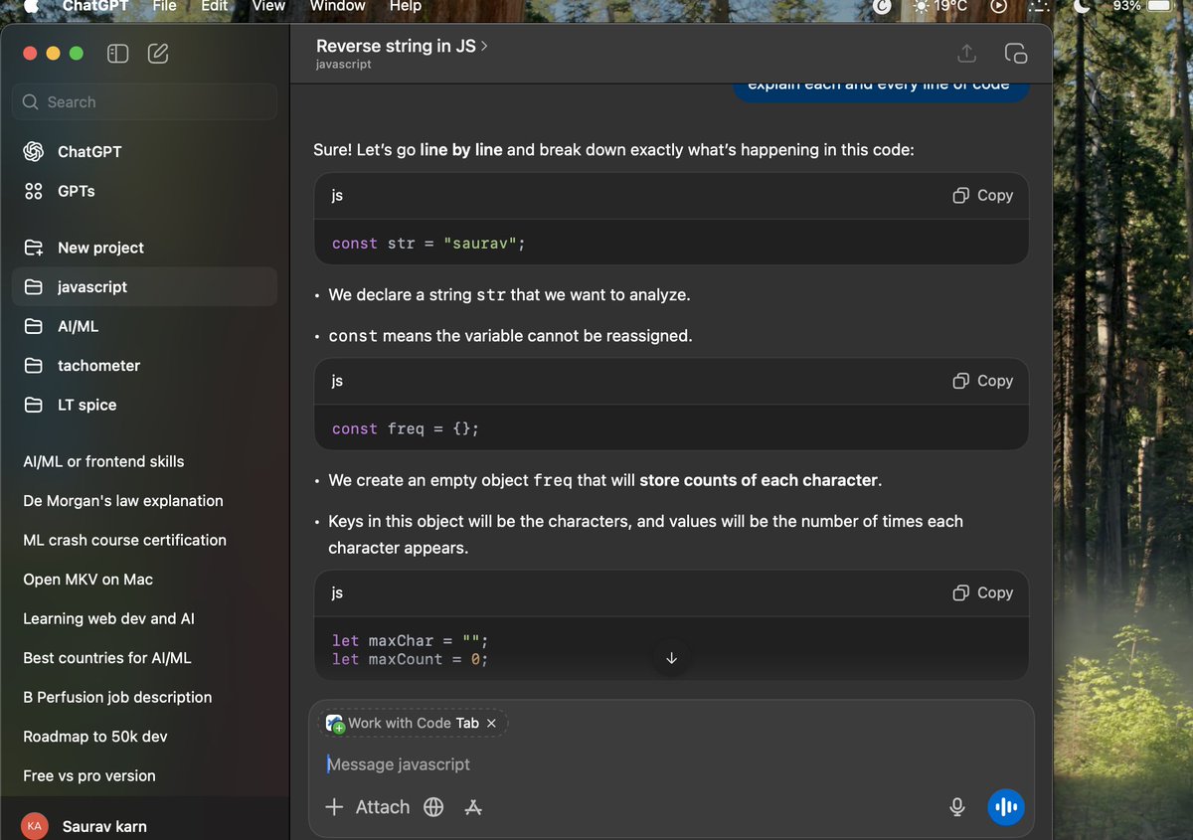
Task: Expand 'Reverse string in JS' title chevron
Action: 484,46
